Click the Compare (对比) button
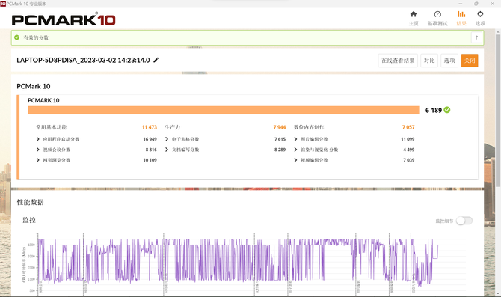The height and width of the screenshot is (297, 501). (x=429, y=61)
